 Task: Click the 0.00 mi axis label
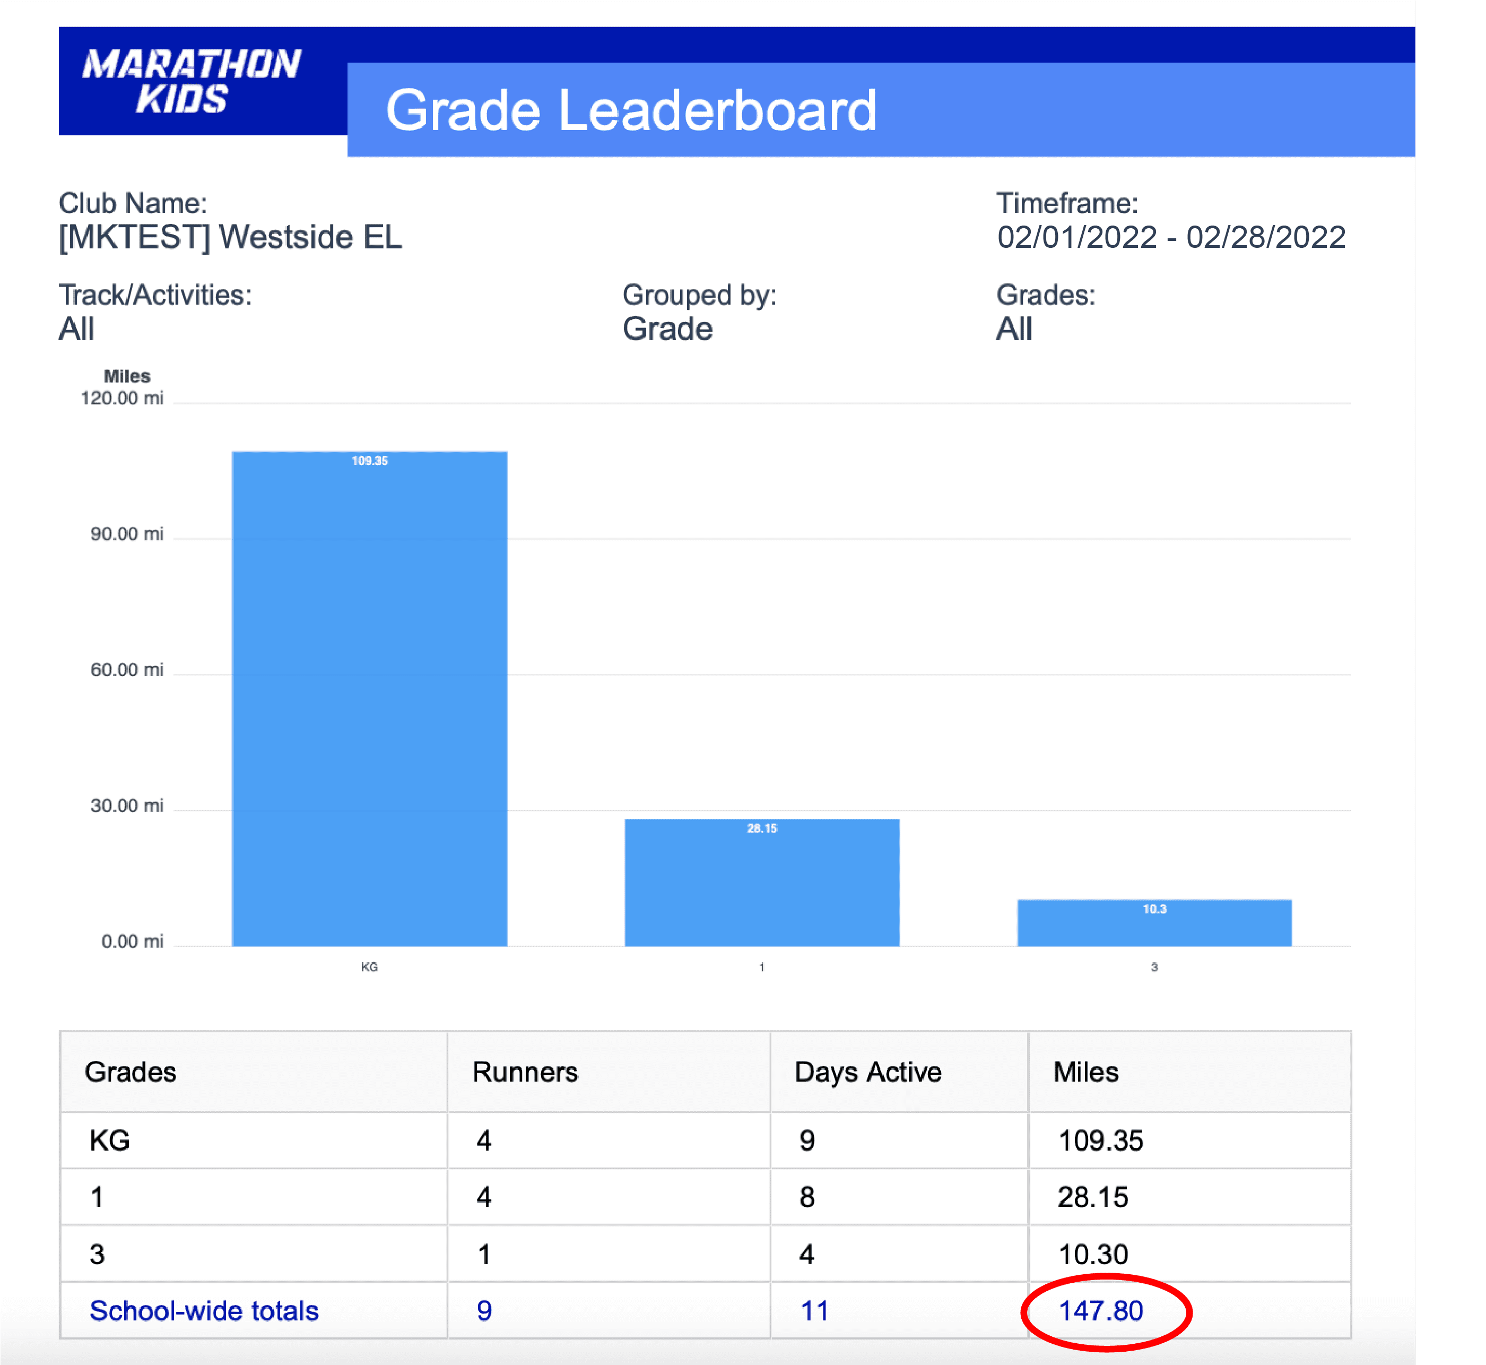tap(132, 942)
